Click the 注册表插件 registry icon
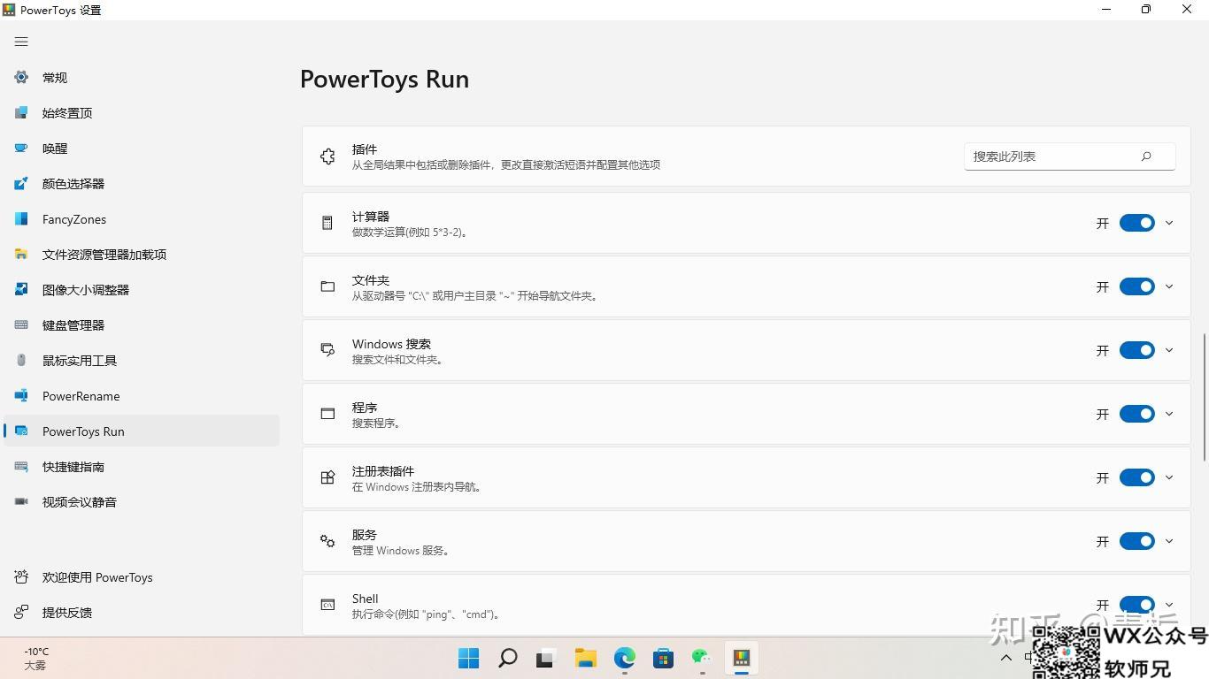This screenshot has height=679, width=1209. click(327, 477)
